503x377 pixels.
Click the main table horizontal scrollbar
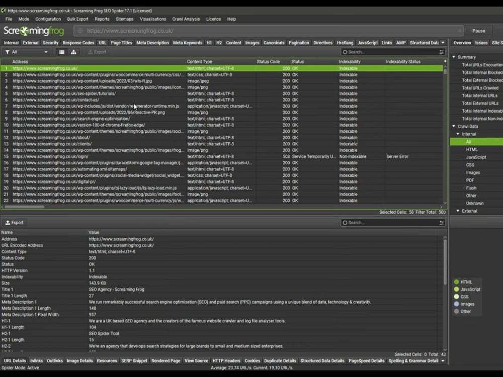(x=24, y=207)
